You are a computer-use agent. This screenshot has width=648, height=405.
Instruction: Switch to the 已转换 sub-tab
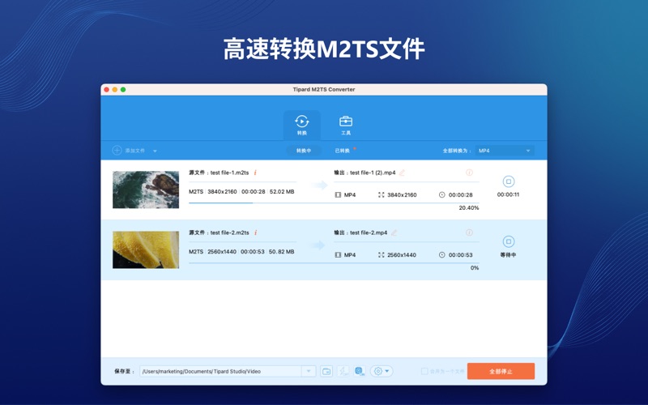tap(343, 151)
